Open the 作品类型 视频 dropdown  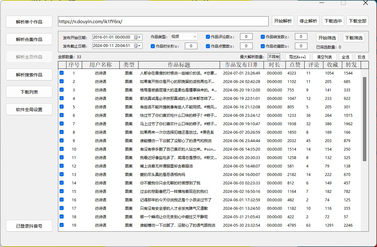tap(184, 37)
